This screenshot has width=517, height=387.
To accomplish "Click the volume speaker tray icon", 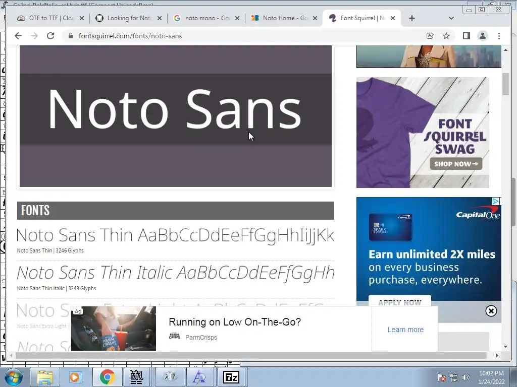I will (x=466, y=377).
